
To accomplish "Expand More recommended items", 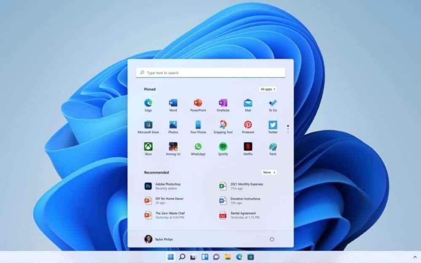I will pyautogui.click(x=269, y=172).
